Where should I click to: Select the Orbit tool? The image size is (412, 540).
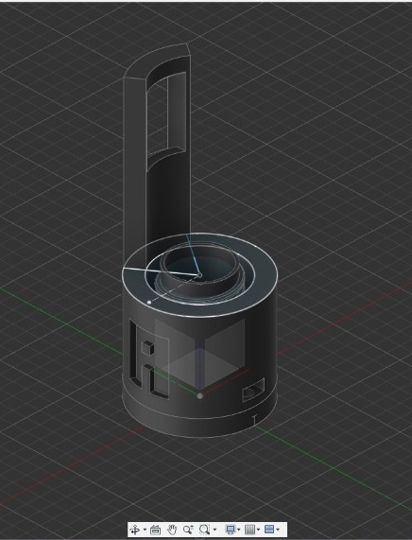point(135,530)
